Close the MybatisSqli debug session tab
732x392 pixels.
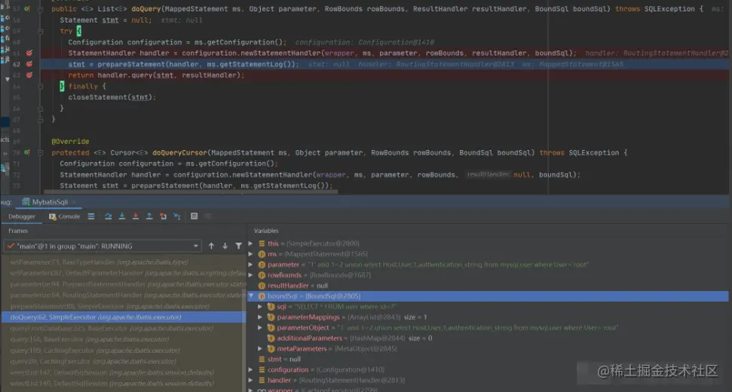(x=74, y=202)
